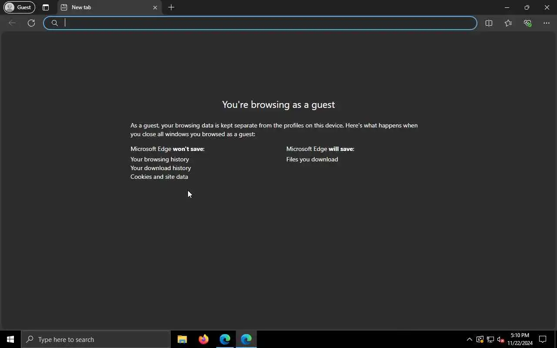This screenshot has width=557, height=348.
Task: Minimize the Edge window
Action: (x=507, y=7)
